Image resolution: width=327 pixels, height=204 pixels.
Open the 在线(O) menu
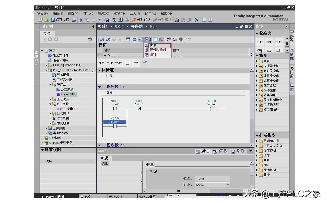point(103,14)
